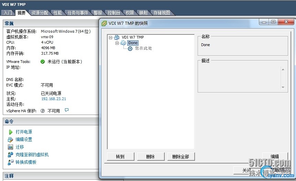Image resolution: width=296 pixels, height=181 pixels.
Task: Switch to the 性能 tab
Action: point(57,13)
